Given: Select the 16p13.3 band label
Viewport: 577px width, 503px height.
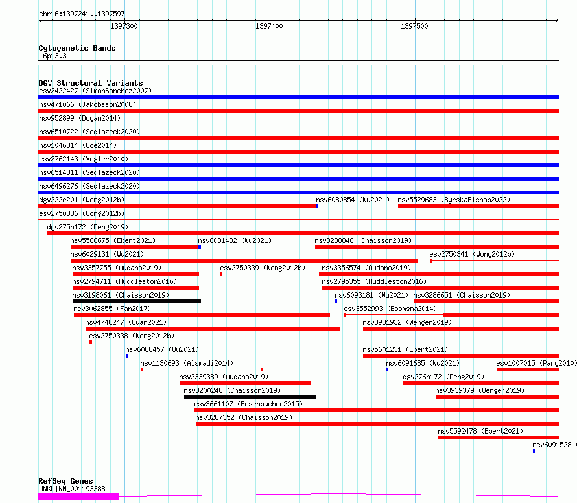Looking at the screenshot, I should click(x=53, y=56).
